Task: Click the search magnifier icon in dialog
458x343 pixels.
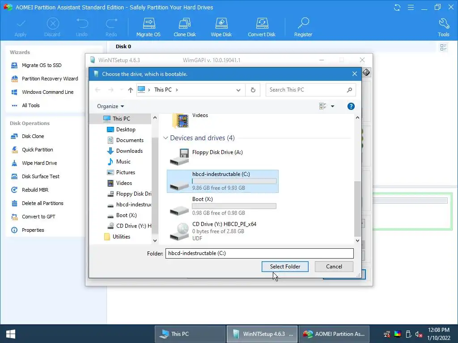Action: click(349, 90)
